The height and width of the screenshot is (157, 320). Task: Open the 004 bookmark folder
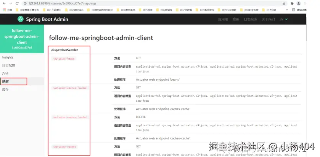(126, 10)
